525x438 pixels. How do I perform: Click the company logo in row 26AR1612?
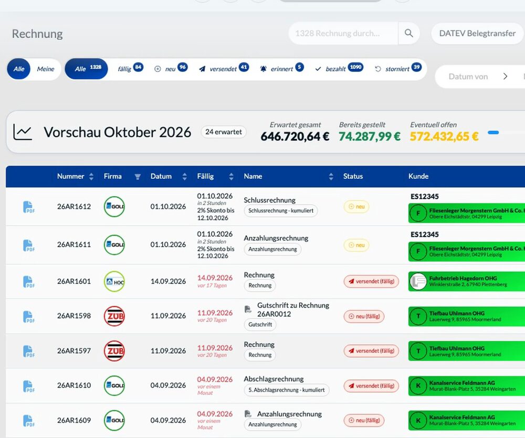tap(114, 207)
